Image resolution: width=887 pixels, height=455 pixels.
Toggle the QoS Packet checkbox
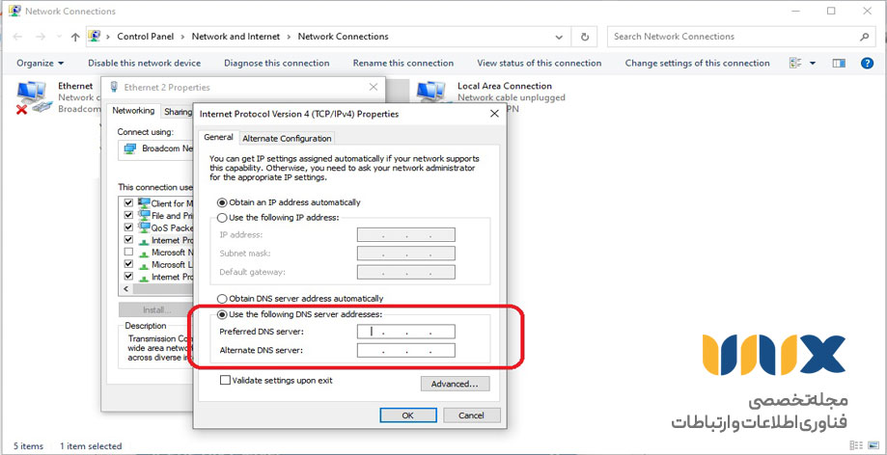(x=128, y=227)
